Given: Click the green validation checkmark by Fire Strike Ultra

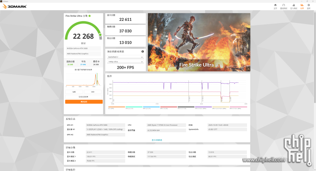Looking at the screenshot, I should tap(89, 16).
